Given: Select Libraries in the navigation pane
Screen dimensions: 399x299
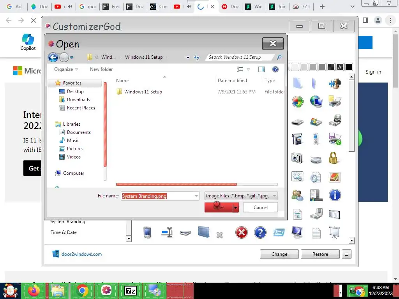Looking at the screenshot, I should (72, 124).
